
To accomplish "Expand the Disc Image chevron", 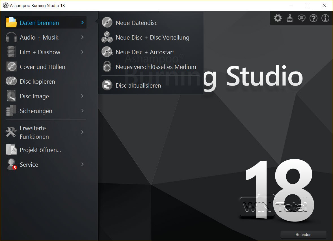I will 82,96.
